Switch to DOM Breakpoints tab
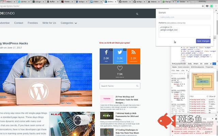218x136 pixels. [x=198, y=67]
